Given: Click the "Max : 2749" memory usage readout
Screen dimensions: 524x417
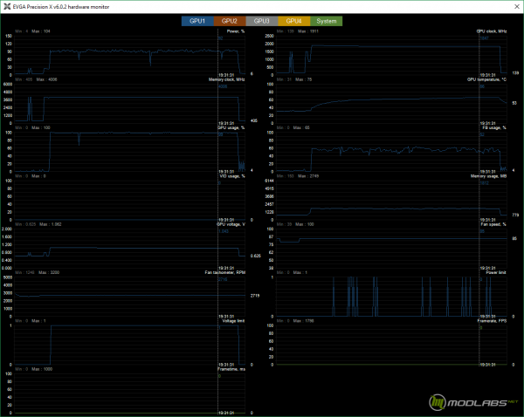Looking at the screenshot, I should (x=307, y=176).
